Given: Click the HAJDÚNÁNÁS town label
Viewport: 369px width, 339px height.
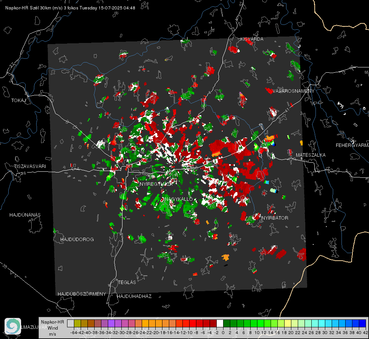Looking at the screenshot, I should tap(25, 215).
